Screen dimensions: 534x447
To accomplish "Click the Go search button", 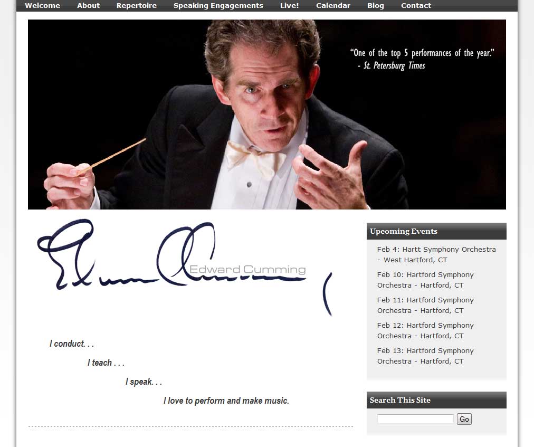I will click(464, 419).
